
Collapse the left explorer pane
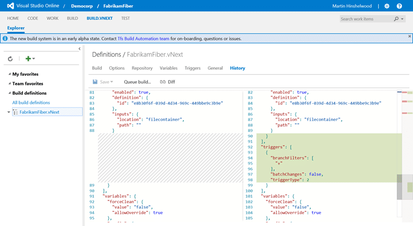pyautogui.click(x=80, y=49)
